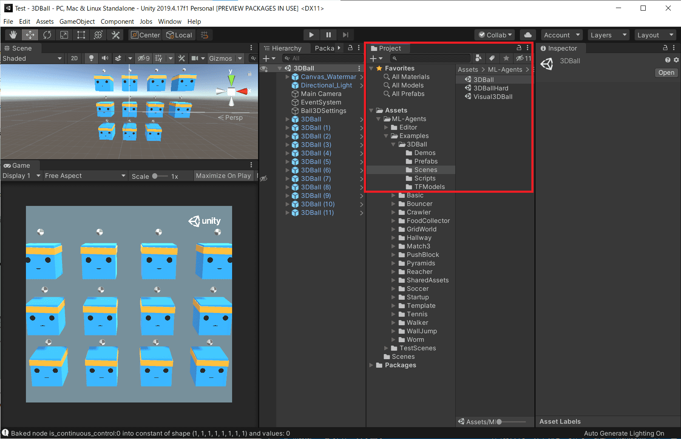Open Shaded draw mode dropdown
This screenshot has width=681, height=439.
(x=32, y=58)
